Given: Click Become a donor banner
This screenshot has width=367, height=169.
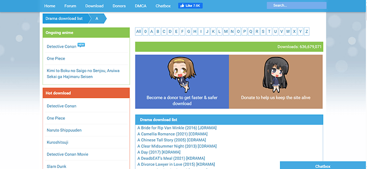Looking at the screenshot, I should [x=182, y=82].
